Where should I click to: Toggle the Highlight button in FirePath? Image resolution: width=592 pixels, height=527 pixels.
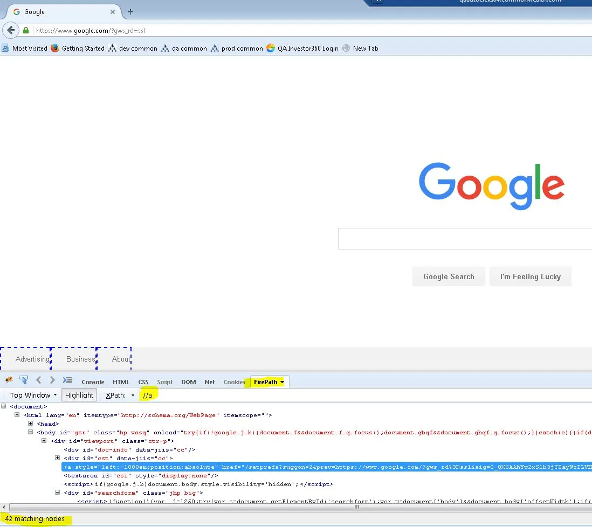tap(79, 395)
